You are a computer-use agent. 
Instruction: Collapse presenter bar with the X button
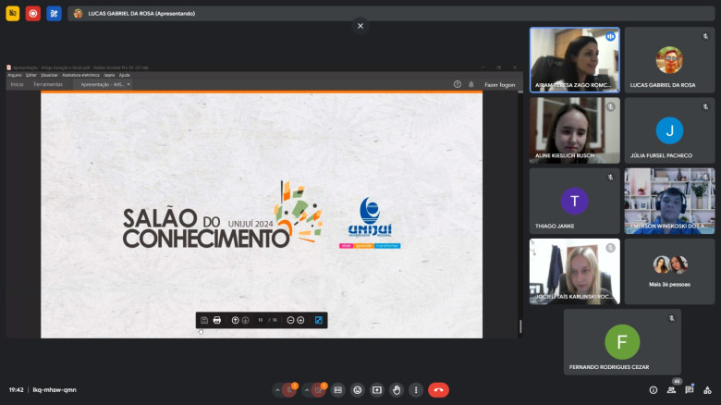click(x=360, y=26)
